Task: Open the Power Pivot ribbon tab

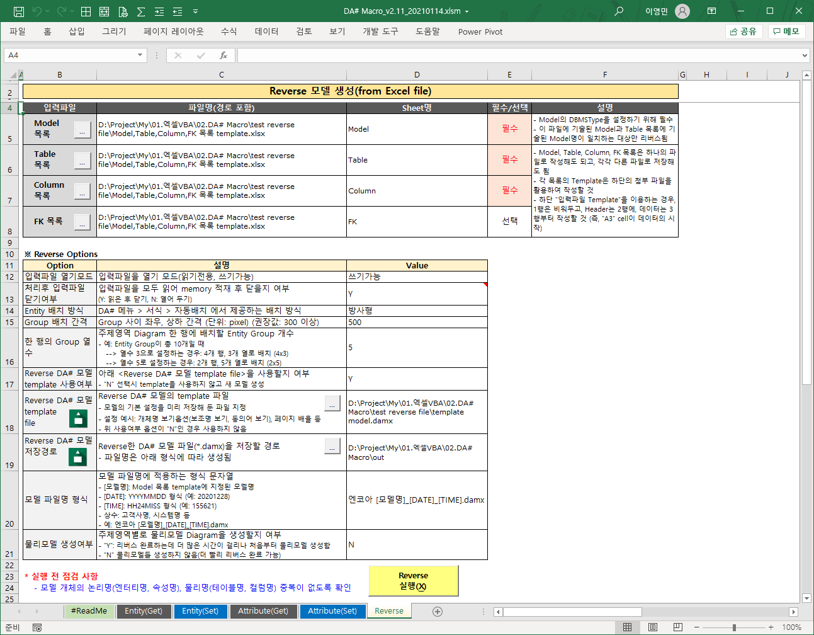Action: click(x=480, y=31)
